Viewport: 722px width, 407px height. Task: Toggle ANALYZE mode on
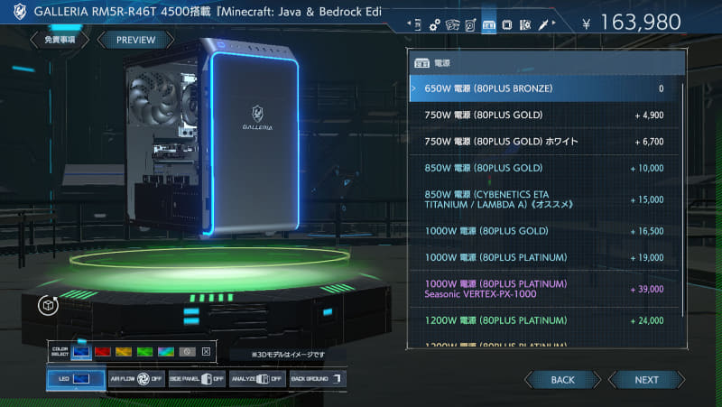point(257,379)
